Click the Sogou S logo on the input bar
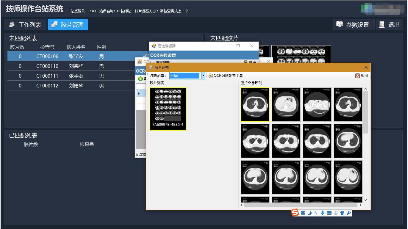 click(295, 213)
